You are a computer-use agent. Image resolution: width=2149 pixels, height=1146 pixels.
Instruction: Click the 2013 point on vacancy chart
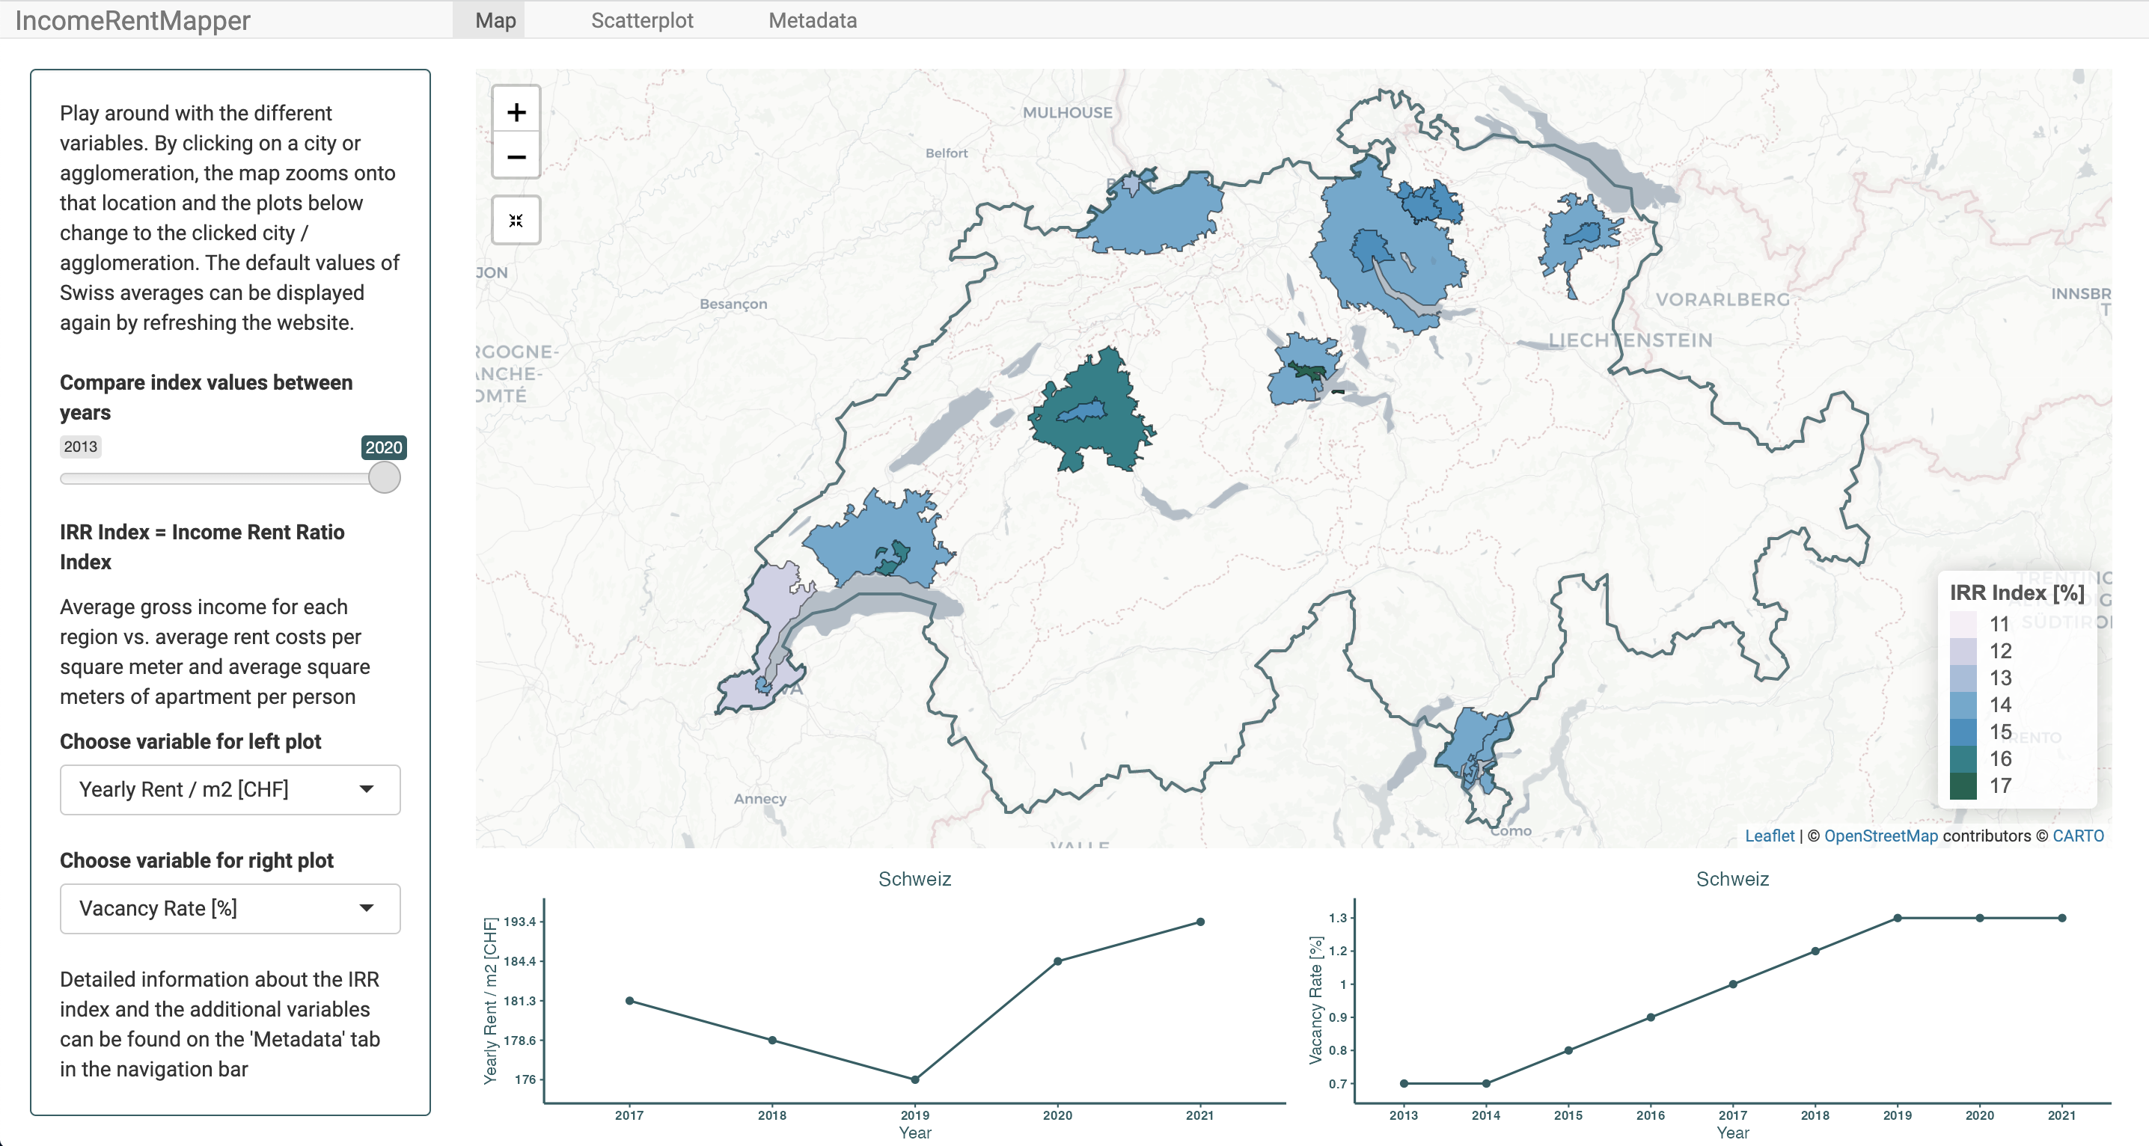coord(1404,1083)
